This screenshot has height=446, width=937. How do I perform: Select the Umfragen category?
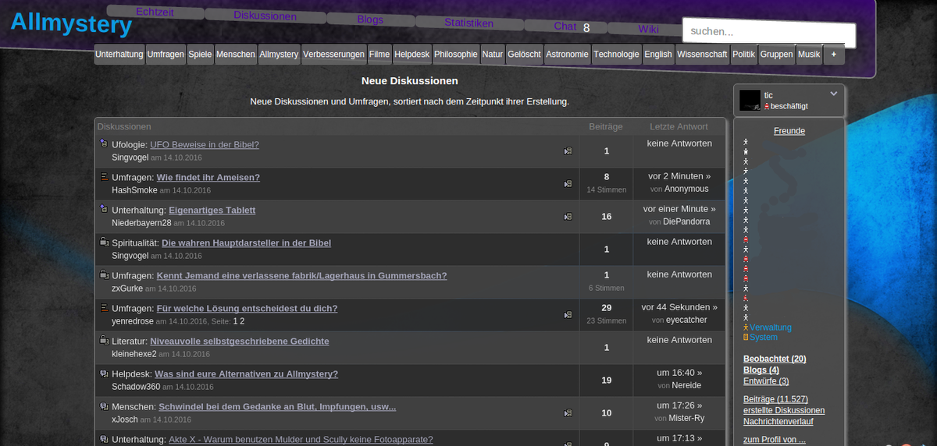point(166,55)
